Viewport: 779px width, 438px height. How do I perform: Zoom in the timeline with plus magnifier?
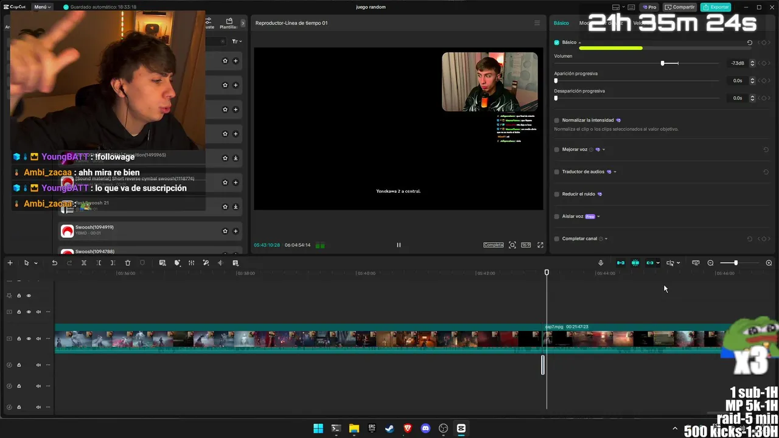tap(769, 263)
